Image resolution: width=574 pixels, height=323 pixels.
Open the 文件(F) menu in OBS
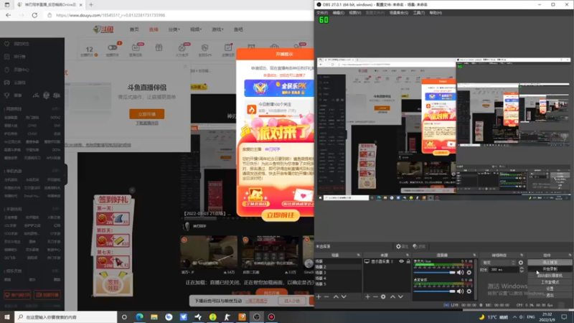pos(322,13)
